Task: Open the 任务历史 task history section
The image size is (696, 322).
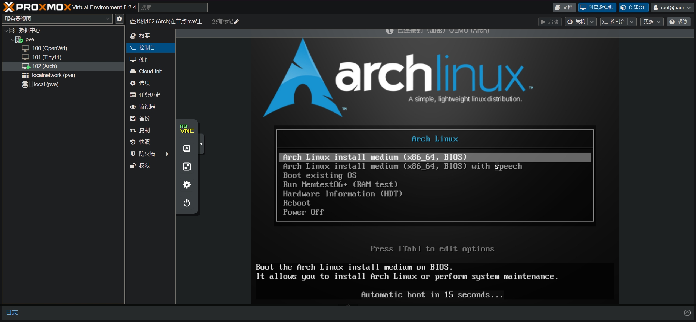Action: 151,95
